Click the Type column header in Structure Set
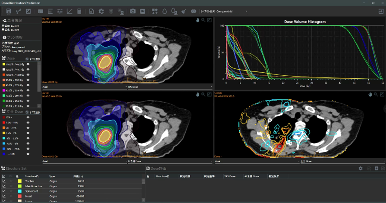 pyautogui.click(x=52, y=176)
